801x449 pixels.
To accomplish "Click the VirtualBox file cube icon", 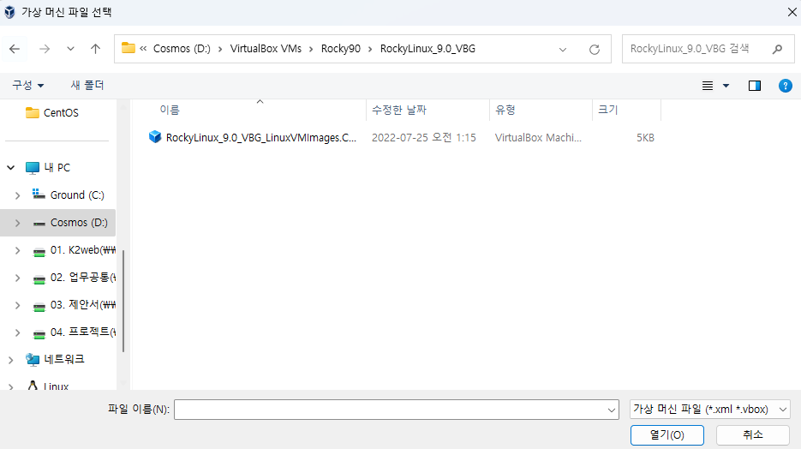I will point(155,137).
